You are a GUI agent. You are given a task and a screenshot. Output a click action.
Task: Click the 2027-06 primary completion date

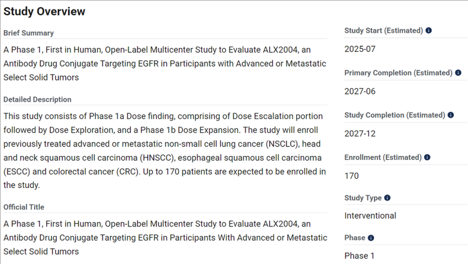360,92
